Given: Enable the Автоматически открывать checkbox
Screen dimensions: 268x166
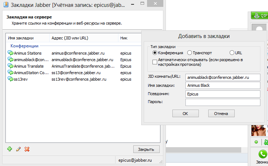Looking at the screenshot, I should pos(155,62).
